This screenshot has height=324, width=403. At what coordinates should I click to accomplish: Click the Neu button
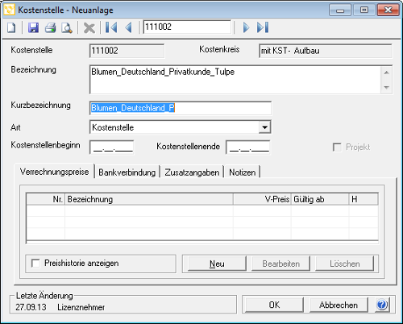point(217,264)
